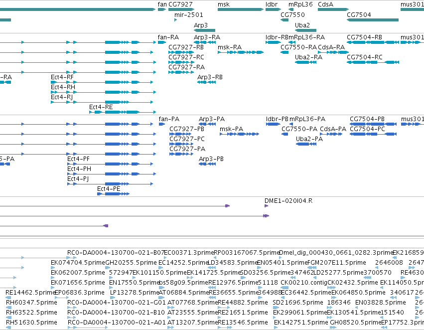Click the EK071656.5prime EST

53,288
